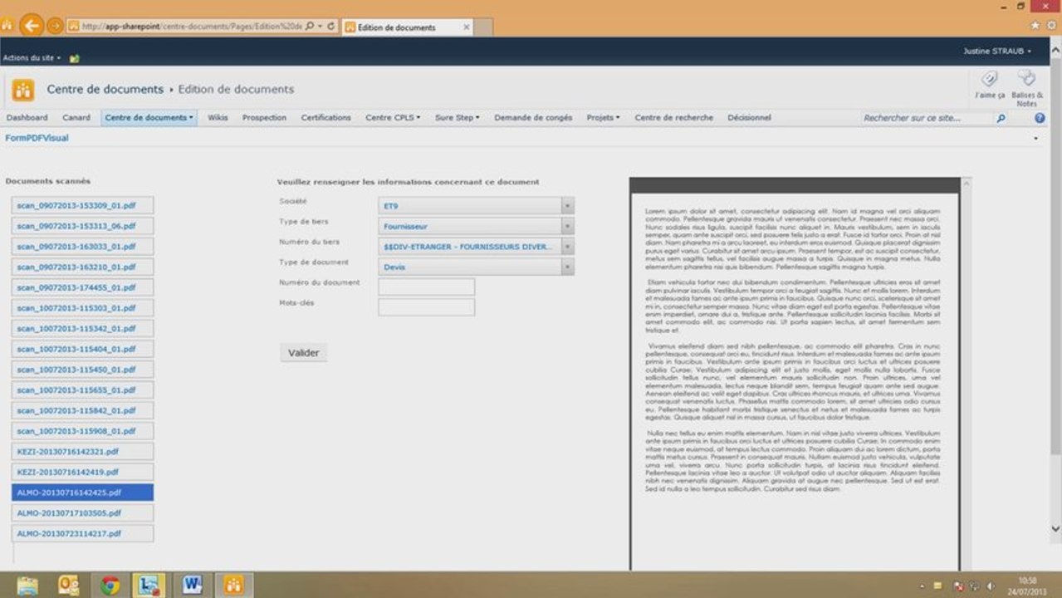Screen dimensions: 1062x598
Task: Close the Edition de documents tab
Action: tap(467, 27)
